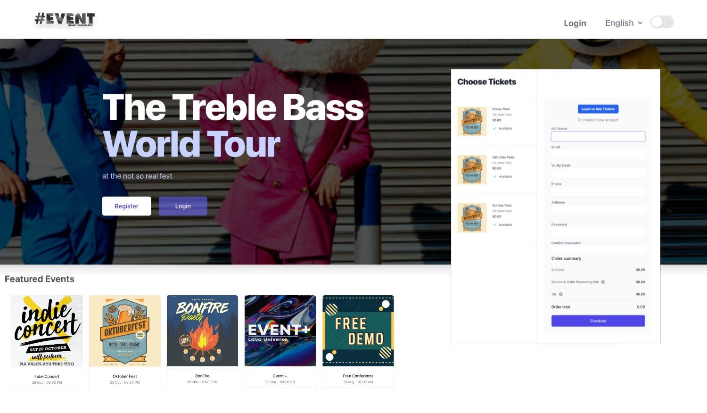Click the blue Checkout button
Screen dimensions: 707x413
click(598, 321)
